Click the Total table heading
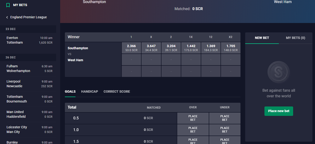315x144 pixels. point(72,107)
